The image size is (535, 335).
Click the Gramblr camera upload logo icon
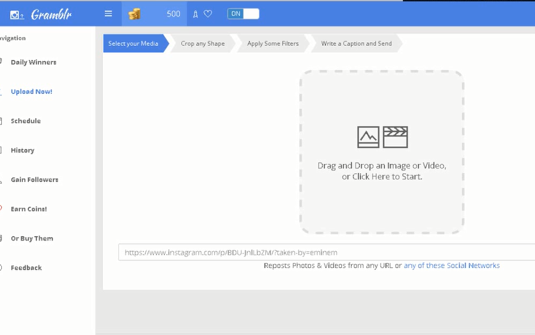click(x=17, y=14)
